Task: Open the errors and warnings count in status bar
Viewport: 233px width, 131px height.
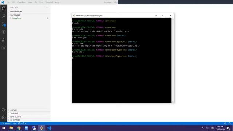Action: click(x=22, y=123)
